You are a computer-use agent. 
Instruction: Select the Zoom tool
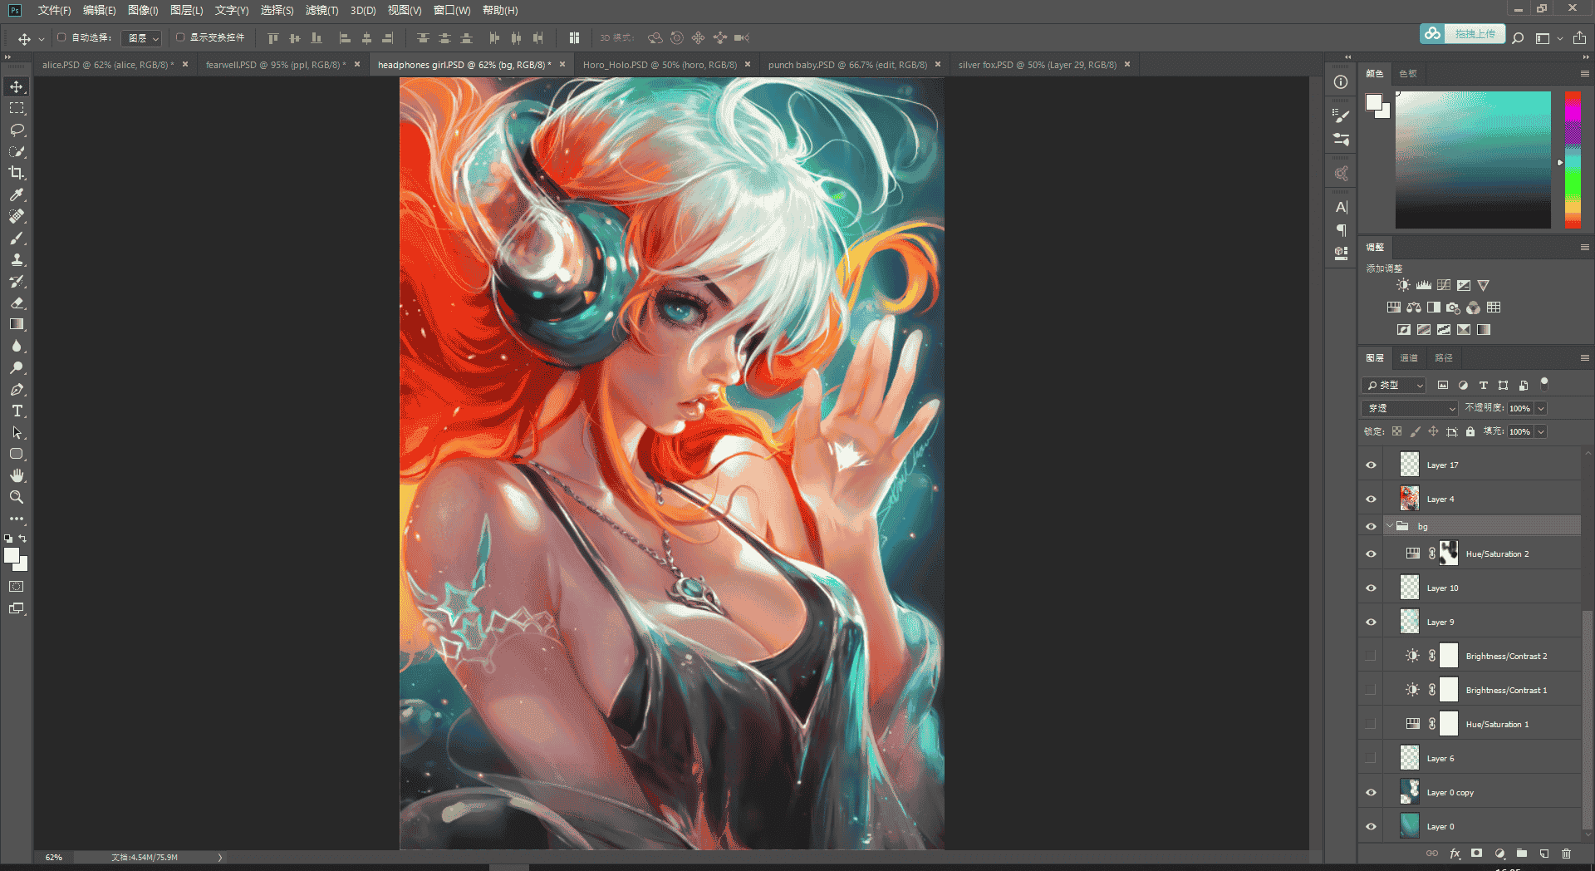(x=17, y=497)
